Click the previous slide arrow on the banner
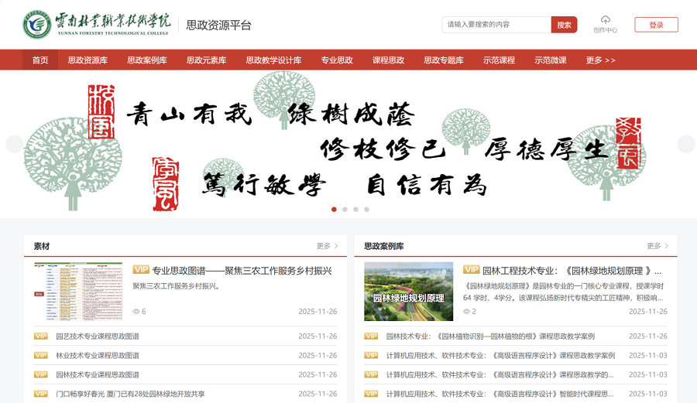Screen dimensions: 697x403 tap(13, 144)
